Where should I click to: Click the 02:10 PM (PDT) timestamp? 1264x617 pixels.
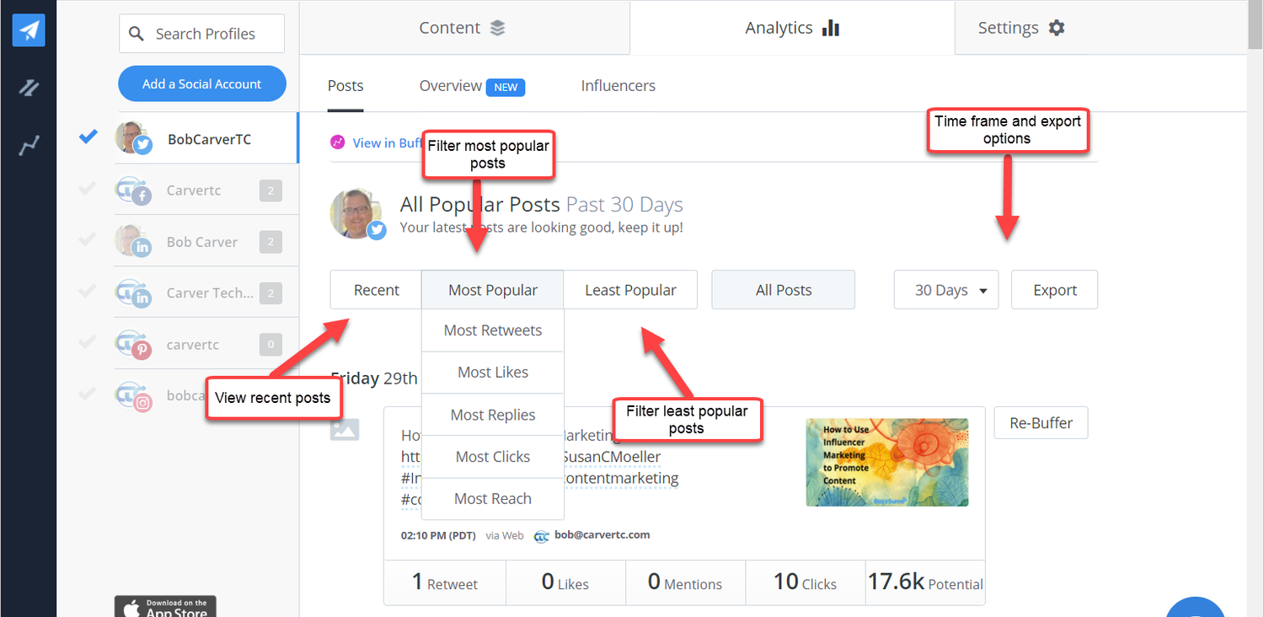click(438, 535)
